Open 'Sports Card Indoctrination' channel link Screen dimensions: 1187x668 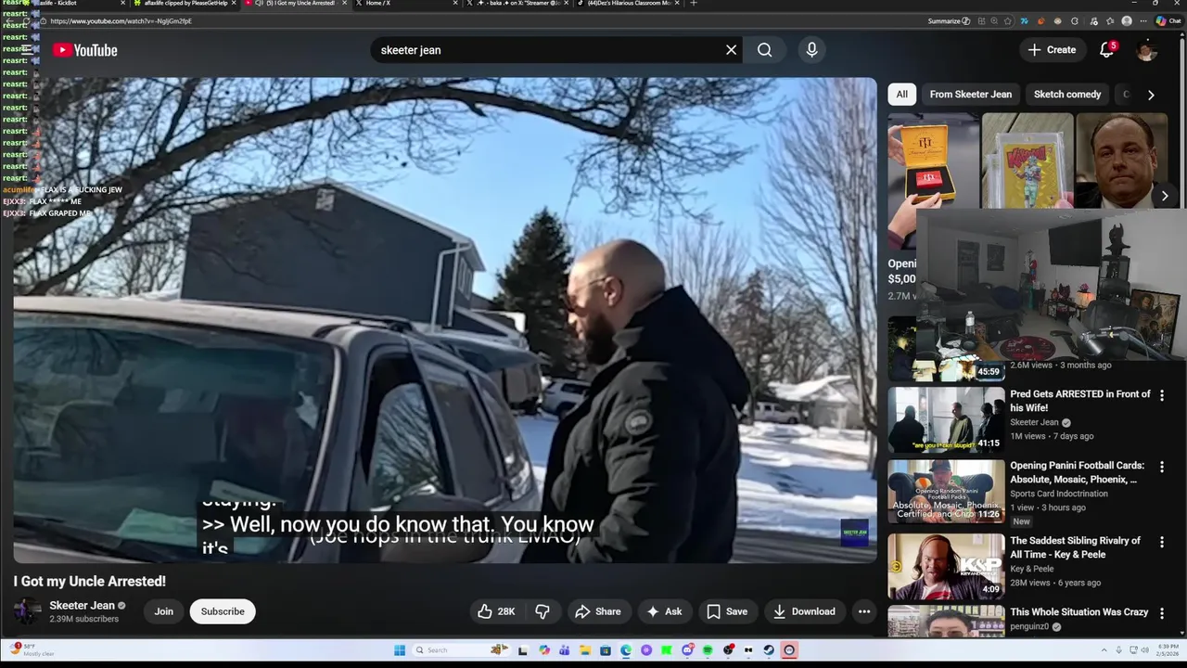pos(1059,494)
